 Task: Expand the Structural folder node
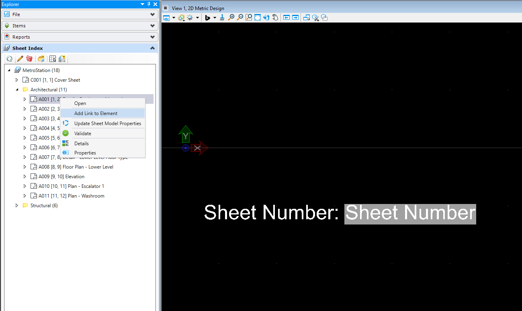[x=17, y=206]
